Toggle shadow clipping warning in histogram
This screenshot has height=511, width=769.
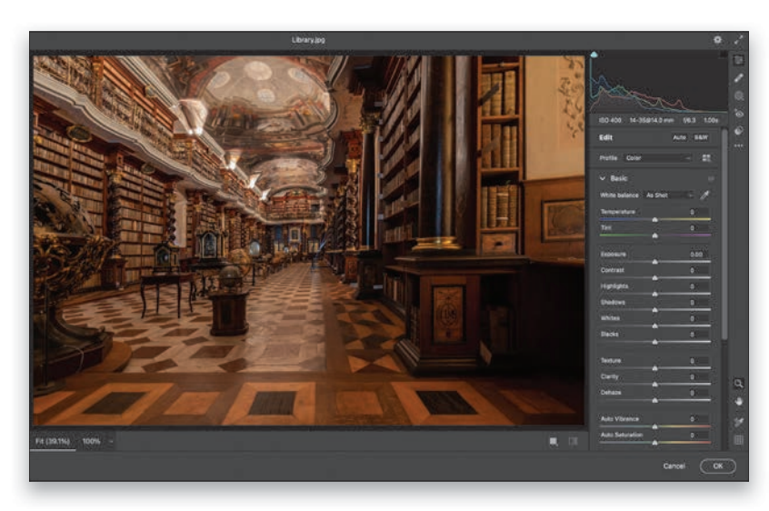pos(594,55)
